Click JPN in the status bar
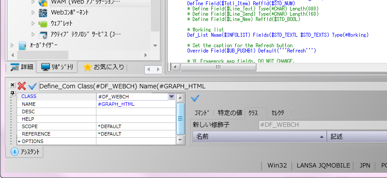This screenshot has width=387, height=178. click(365, 165)
